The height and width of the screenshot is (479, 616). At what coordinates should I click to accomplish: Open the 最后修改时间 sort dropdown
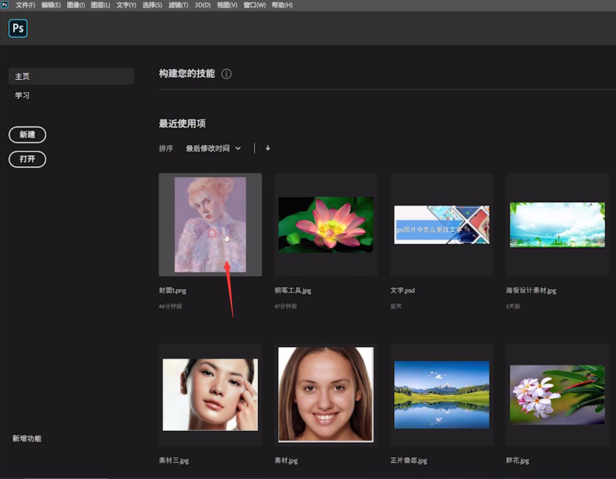tap(213, 148)
